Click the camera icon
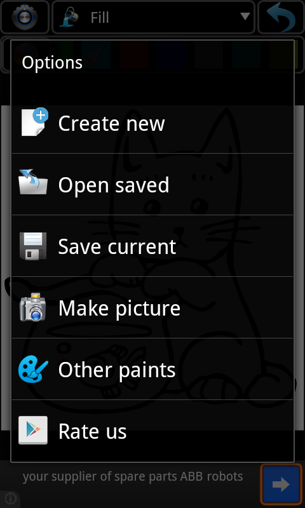 click(33, 307)
